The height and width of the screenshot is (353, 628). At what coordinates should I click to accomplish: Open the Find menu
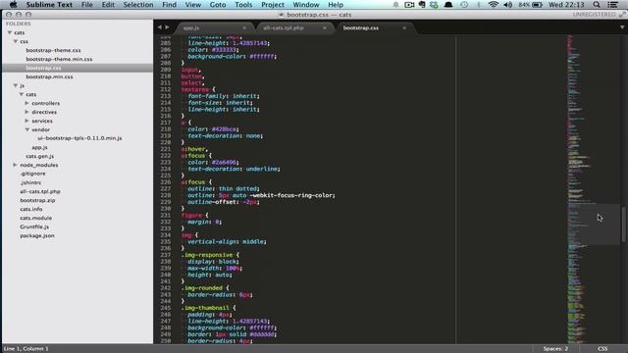coord(169,5)
